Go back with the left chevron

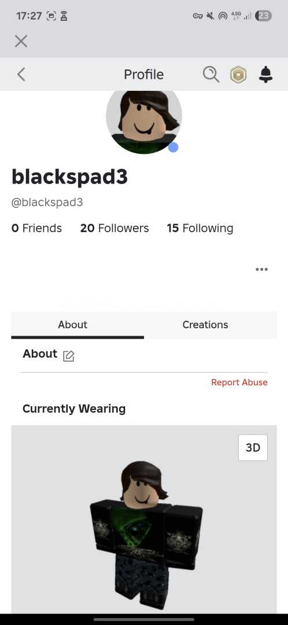pyautogui.click(x=21, y=74)
